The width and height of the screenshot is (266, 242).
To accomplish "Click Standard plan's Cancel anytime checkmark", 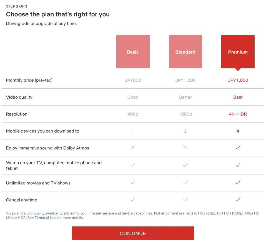I will coord(185,199).
